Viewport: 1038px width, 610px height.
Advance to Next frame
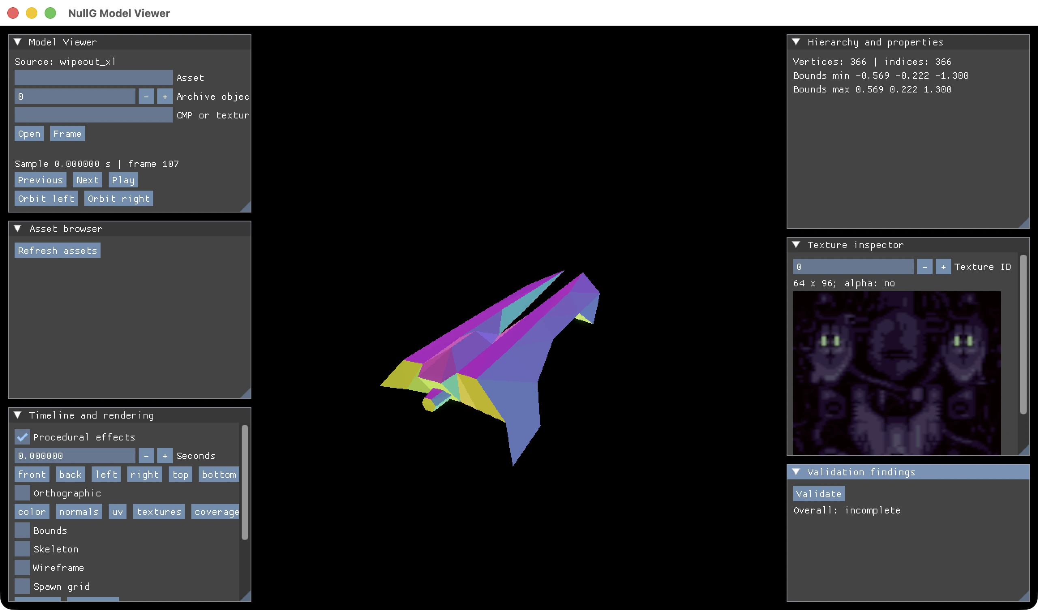(x=88, y=180)
